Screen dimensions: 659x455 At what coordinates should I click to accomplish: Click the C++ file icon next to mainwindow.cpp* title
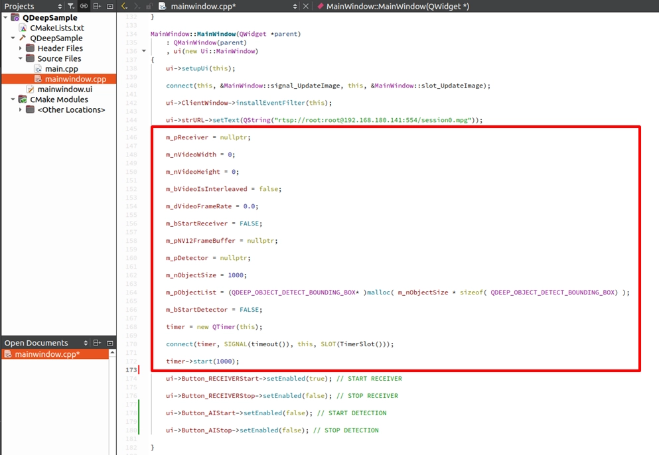pyautogui.click(x=162, y=7)
